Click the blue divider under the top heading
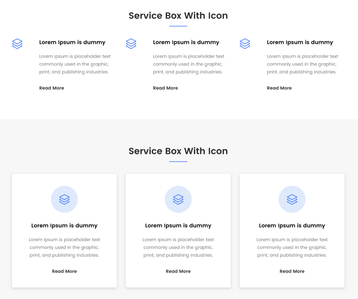Screen dimensions: 358x299 178,25
